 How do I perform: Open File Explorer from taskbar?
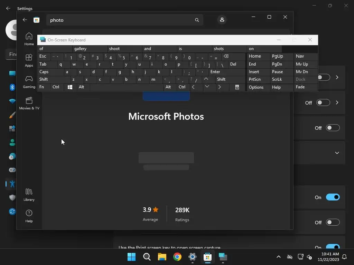click(162, 257)
